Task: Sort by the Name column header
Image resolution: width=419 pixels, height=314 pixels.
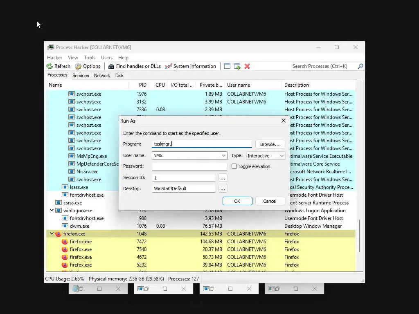Action: tap(87, 85)
